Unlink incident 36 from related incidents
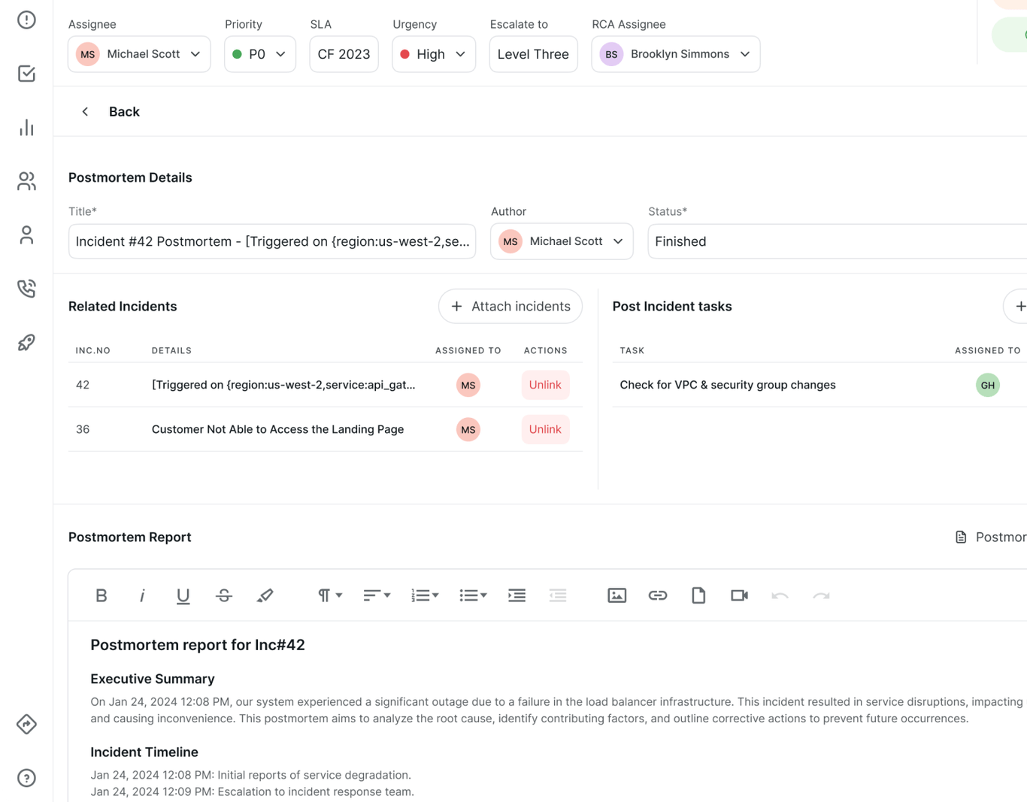 [x=545, y=429]
